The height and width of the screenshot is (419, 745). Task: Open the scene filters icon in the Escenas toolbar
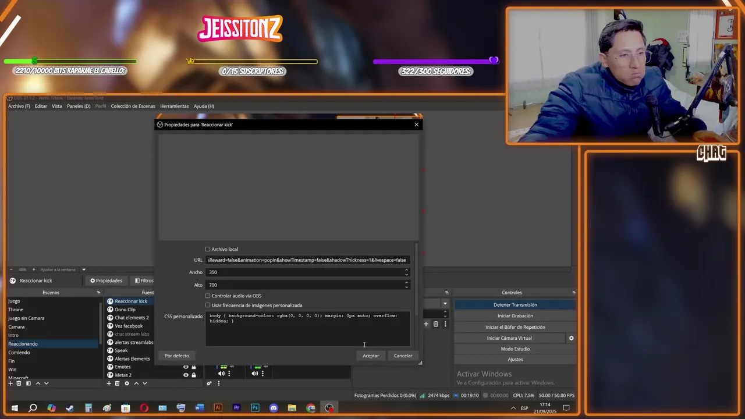[x=28, y=384]
